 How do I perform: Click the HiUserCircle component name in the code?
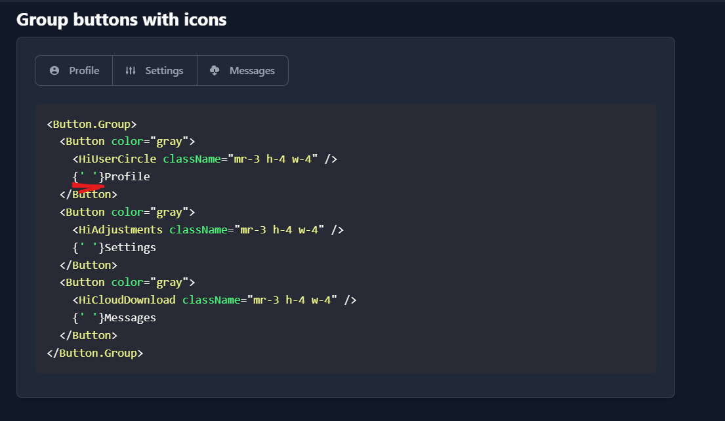tap(117, 158)
